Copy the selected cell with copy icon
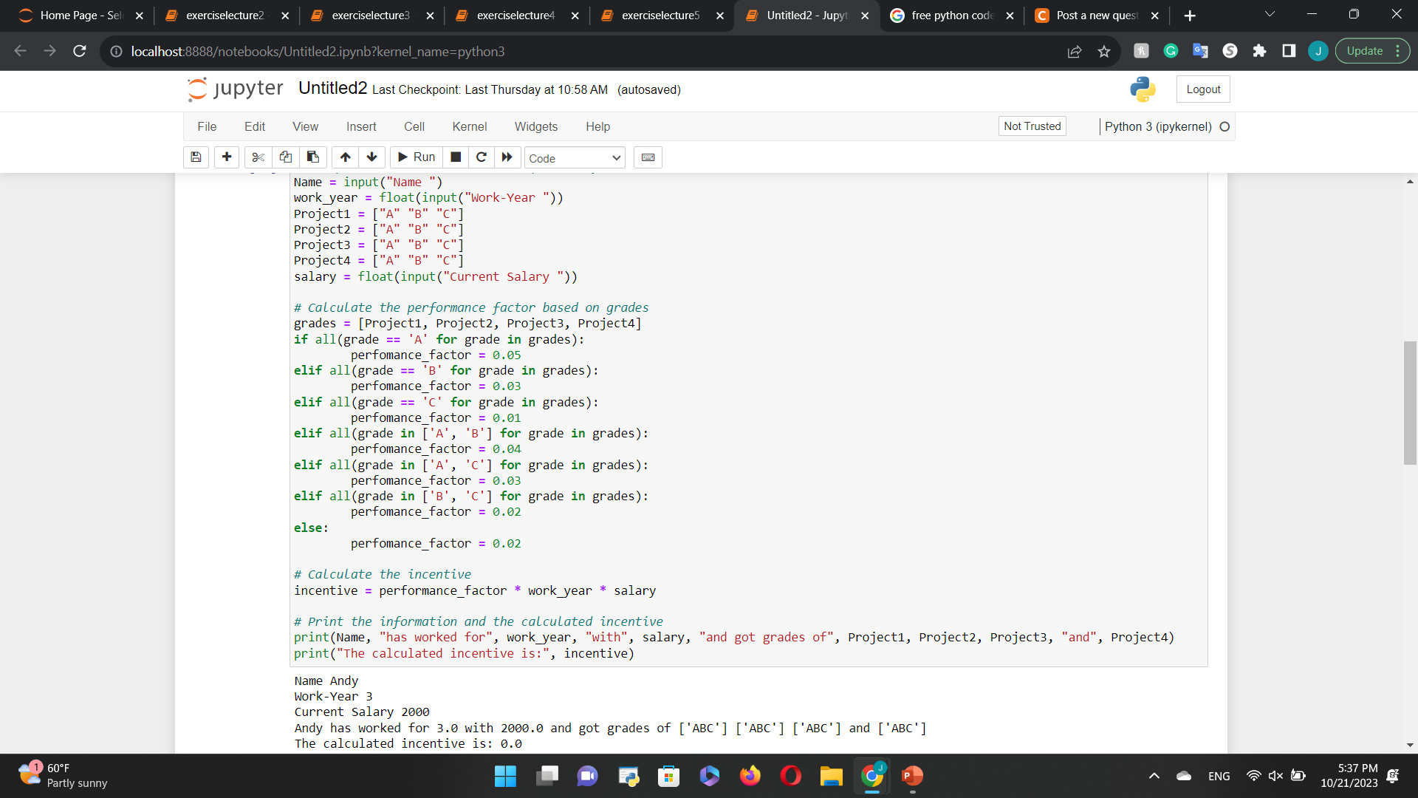This screenshot has height=798, width=1418. pos(285,157)
